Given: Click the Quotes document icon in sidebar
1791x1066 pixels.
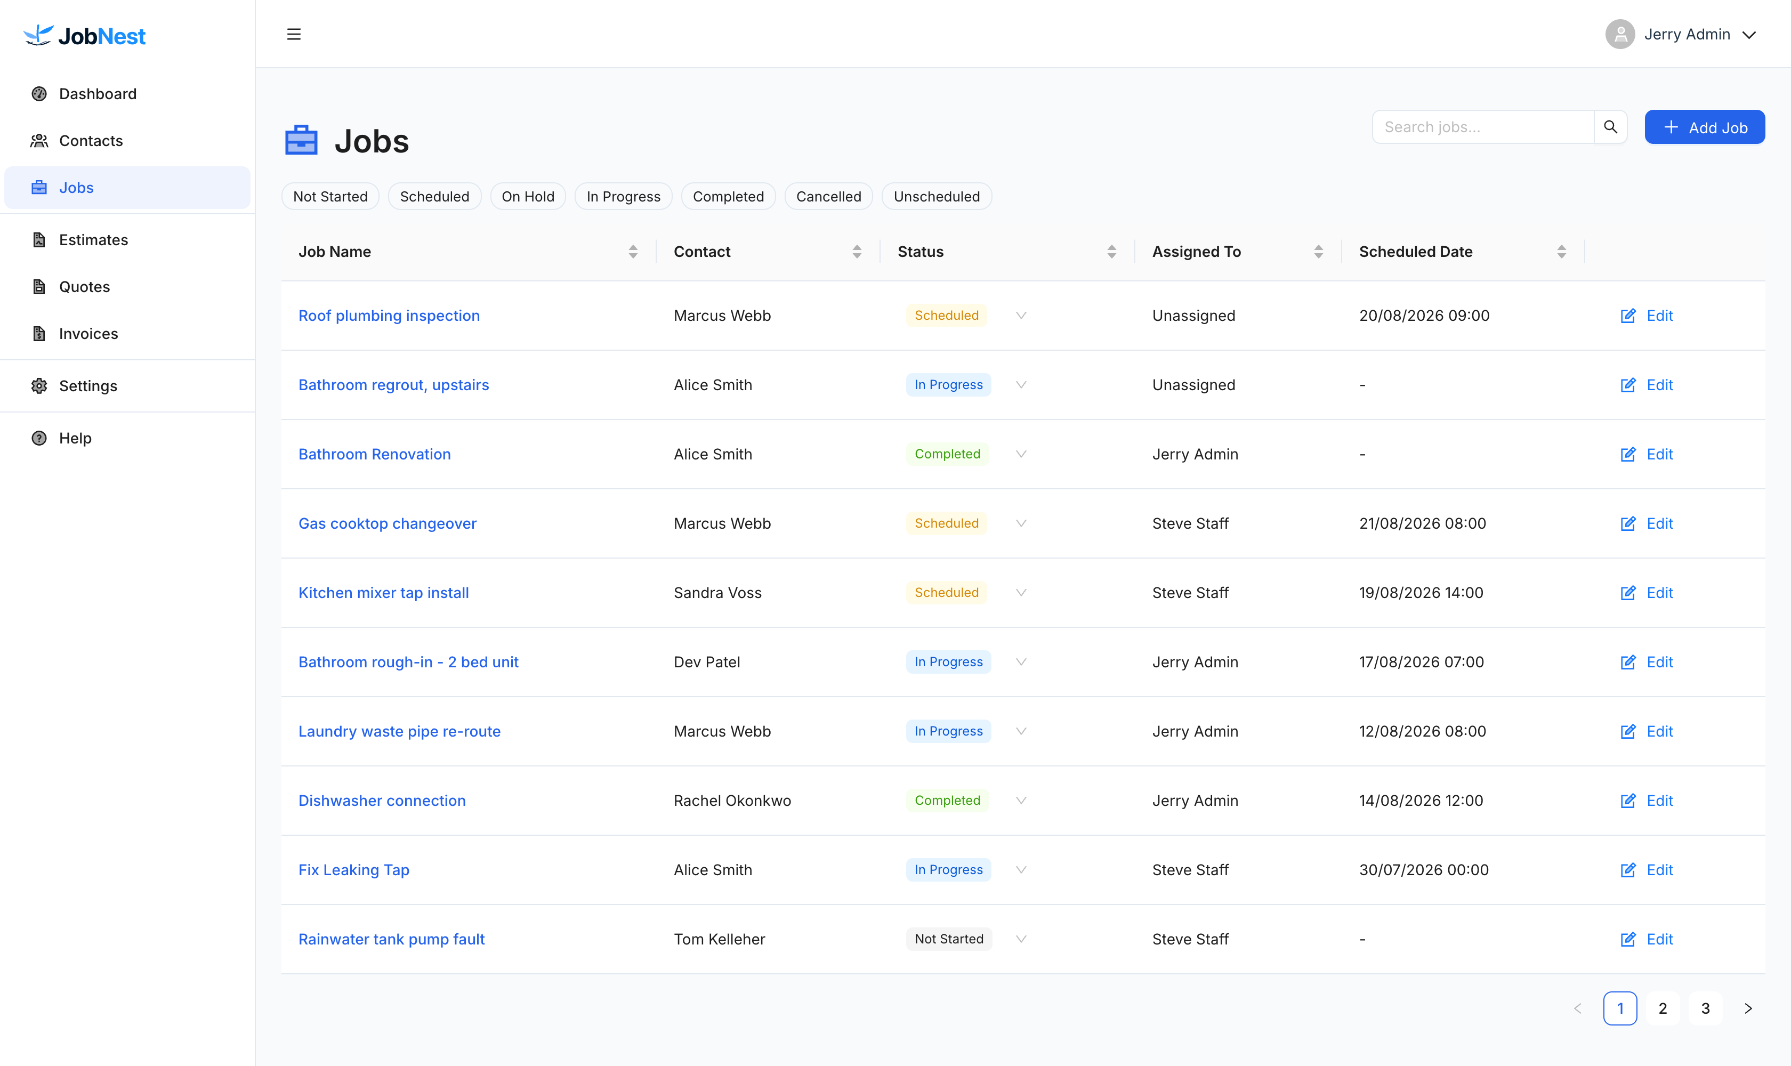Looking at the screenshot, I should (x=39, y=287).
